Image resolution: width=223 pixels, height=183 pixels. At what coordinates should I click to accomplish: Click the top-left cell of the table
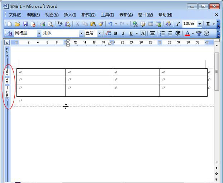[41, 72]
